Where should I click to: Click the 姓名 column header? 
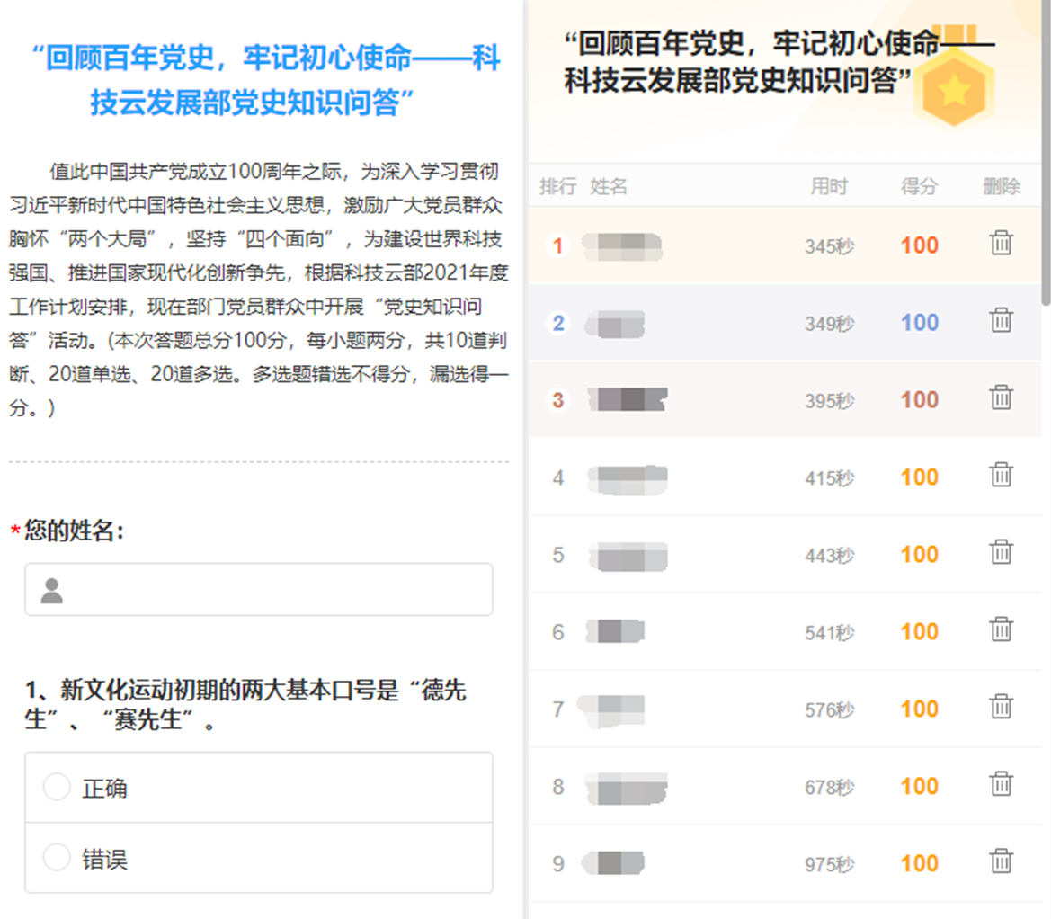[609, 187]
